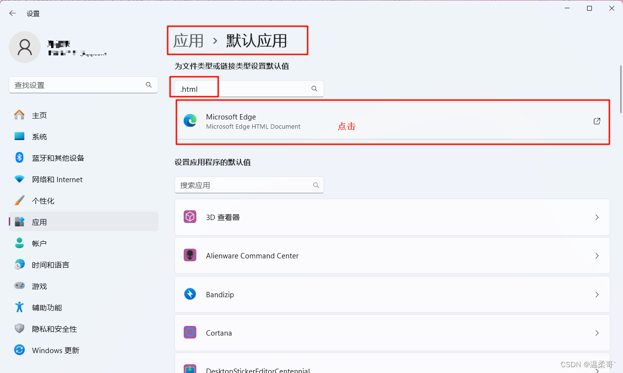The width and height of the screenshot is (623, 373).
Task: Click Microsoft Edge HTML Document entry
Action: click(x=392, y=121)
